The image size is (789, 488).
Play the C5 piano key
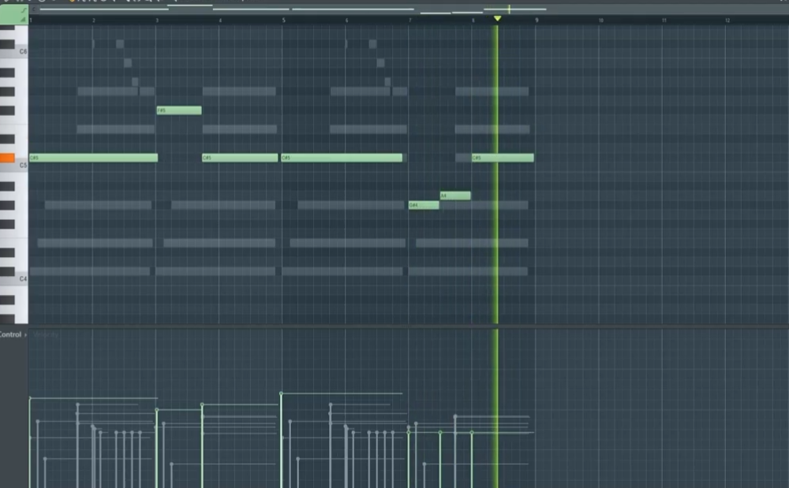point(14,166)
